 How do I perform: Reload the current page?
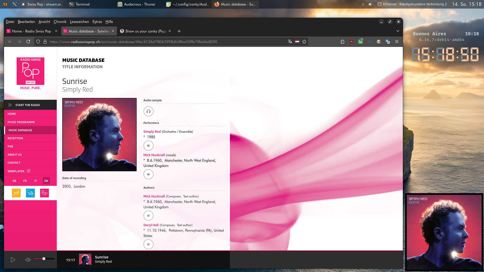(x=28, y=42)
